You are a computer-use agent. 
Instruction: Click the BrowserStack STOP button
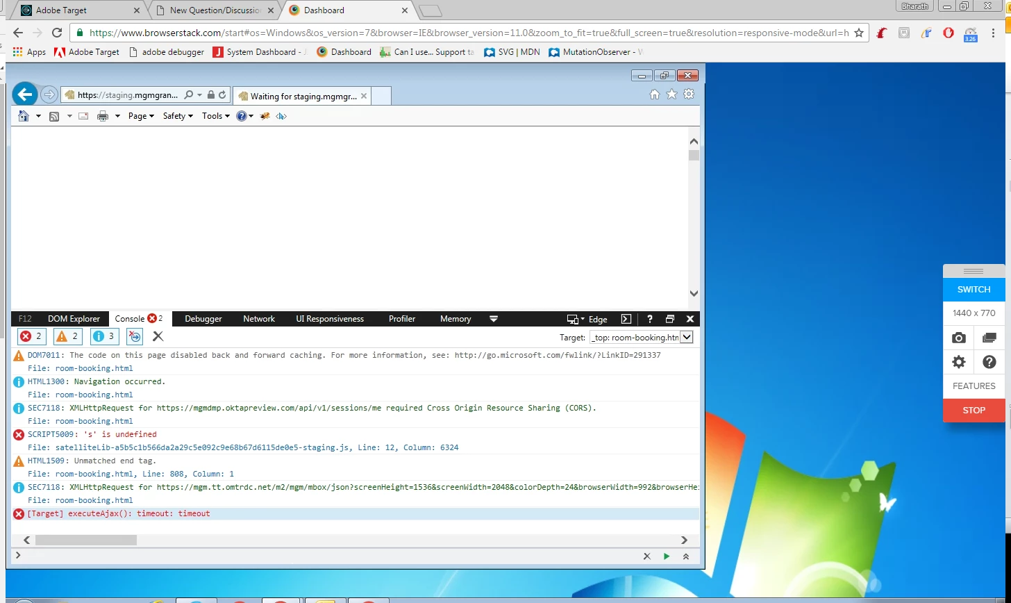(x=974, y=410)
